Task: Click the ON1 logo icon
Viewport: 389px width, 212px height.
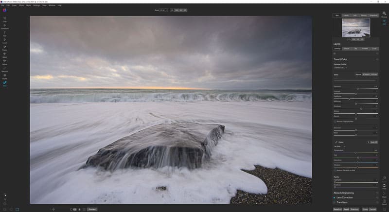Action: (5, 10)
